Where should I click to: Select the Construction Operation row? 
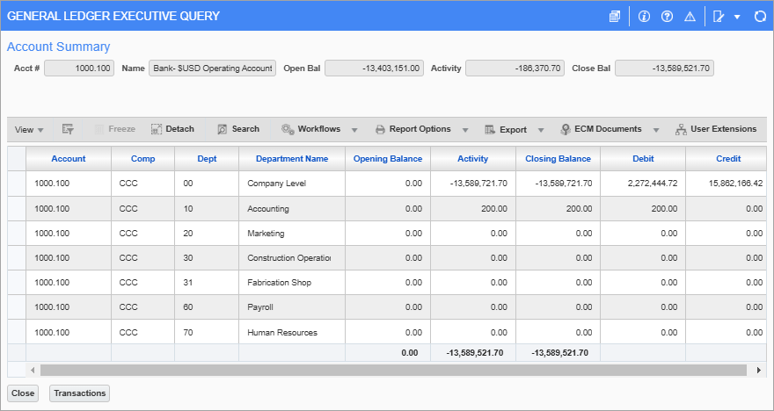(x=387, y=257)
